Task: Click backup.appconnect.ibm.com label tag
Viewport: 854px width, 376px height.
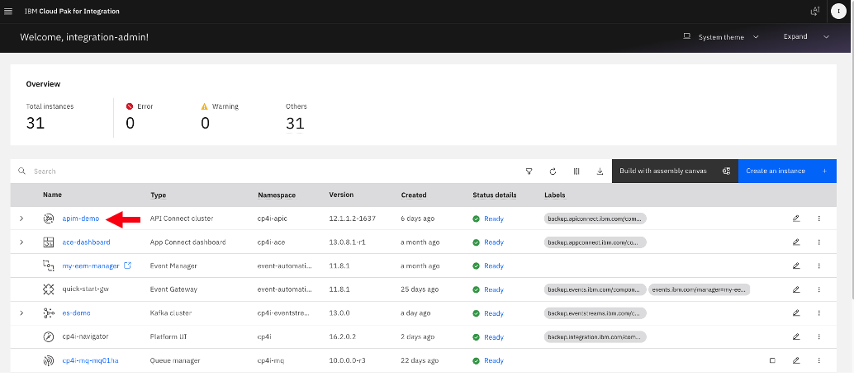Action: tap(595, 242)
